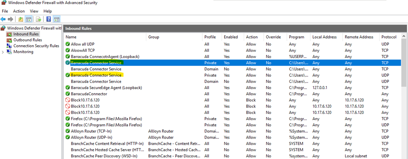The image size is (408, 159).
Task: Open the Action menu
Action: (19, 11)
